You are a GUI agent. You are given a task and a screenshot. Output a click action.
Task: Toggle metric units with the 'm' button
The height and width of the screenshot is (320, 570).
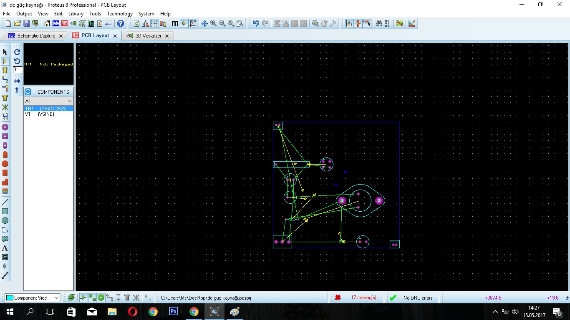pyautogui.click(x=175, y=23)
